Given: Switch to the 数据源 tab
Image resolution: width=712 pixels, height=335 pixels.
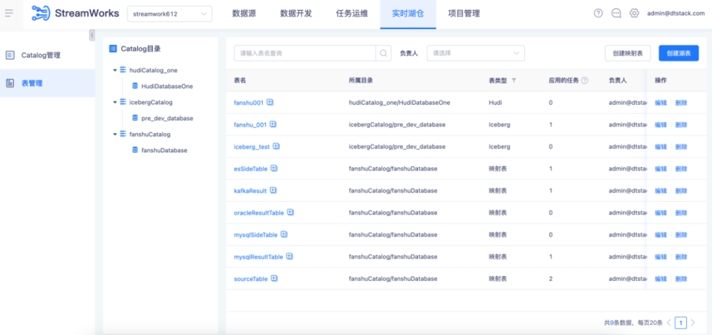Looking at the screenshot, I should pyautogui.click(x=245, y=14).
